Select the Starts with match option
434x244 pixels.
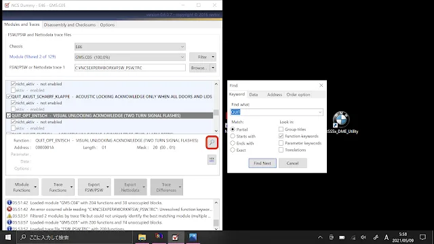tap(233, 136)
